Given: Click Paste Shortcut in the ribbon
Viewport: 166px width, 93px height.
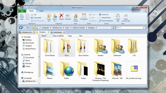Looking at the screenshot, I should coord(38,21).
